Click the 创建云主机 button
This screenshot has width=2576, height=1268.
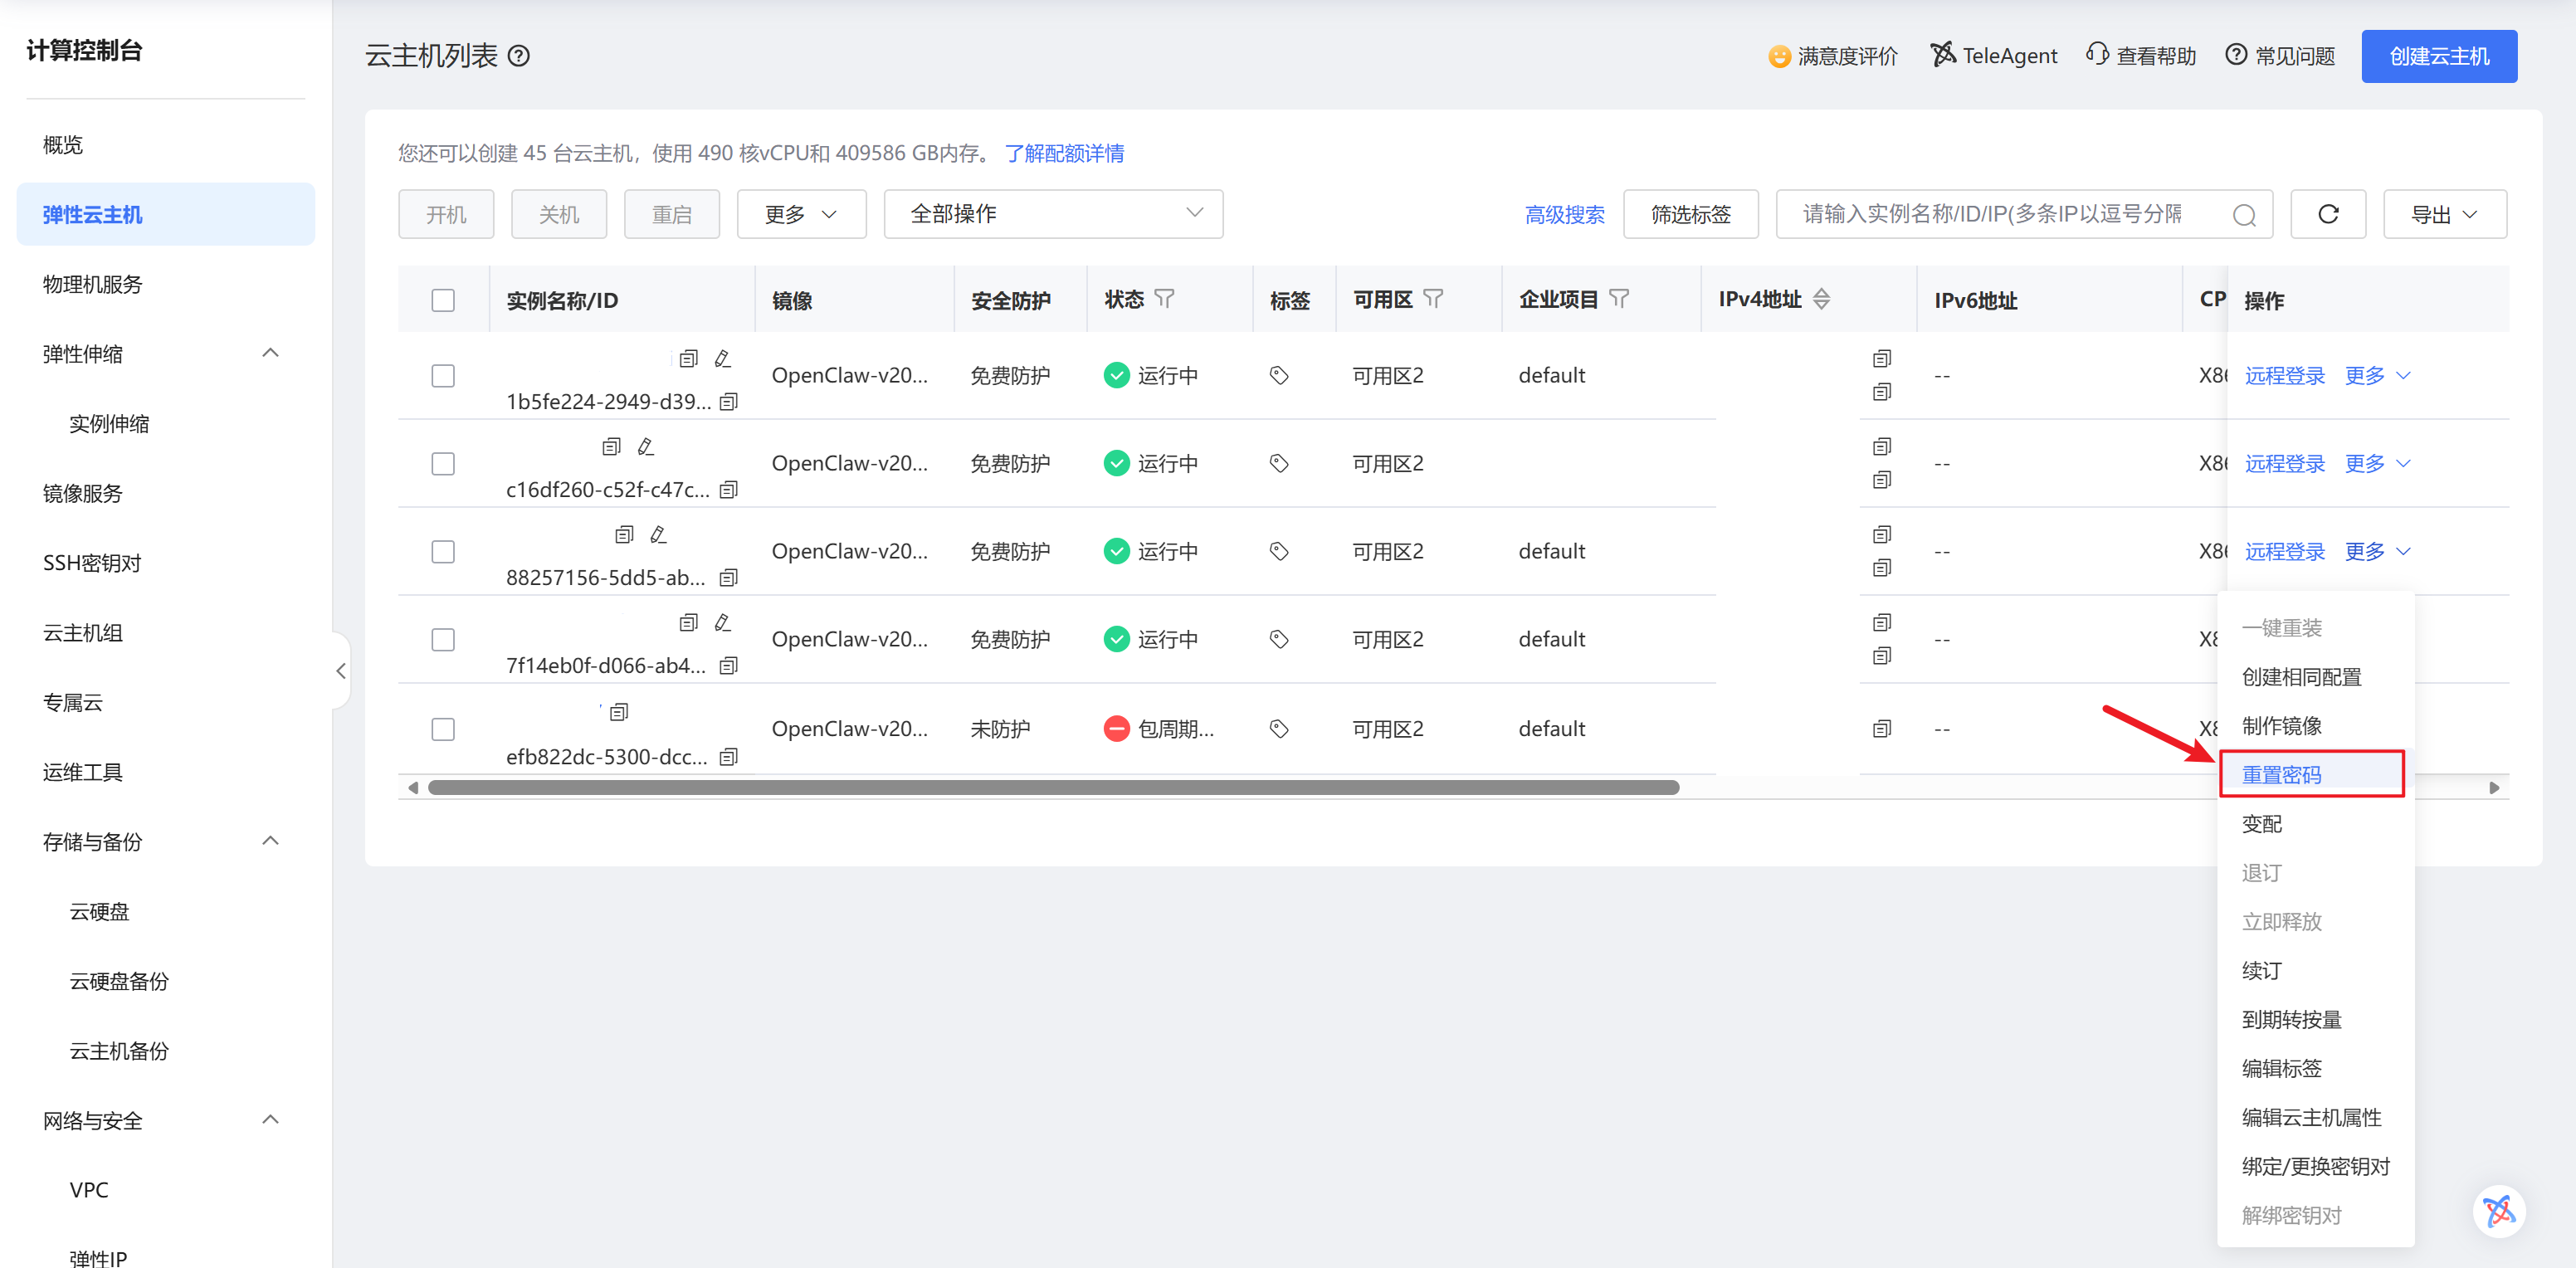point(2438,56)
